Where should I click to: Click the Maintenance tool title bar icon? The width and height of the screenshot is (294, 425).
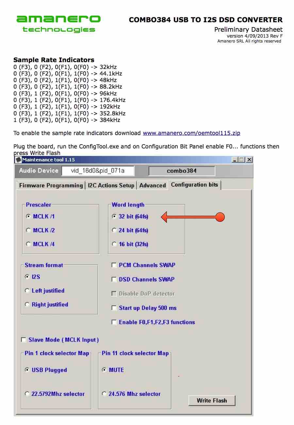click(19, 160)
